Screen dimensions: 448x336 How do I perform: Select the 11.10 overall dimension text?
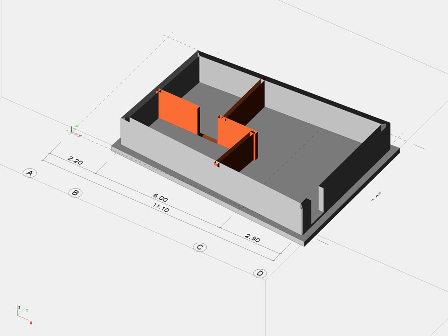(161, 208)
